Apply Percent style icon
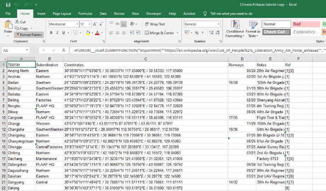 (197, 33)
